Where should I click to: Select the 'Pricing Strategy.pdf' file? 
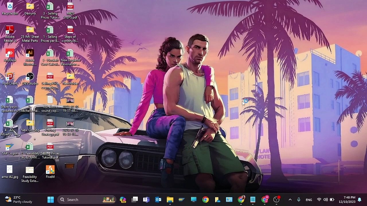(50, 128)
